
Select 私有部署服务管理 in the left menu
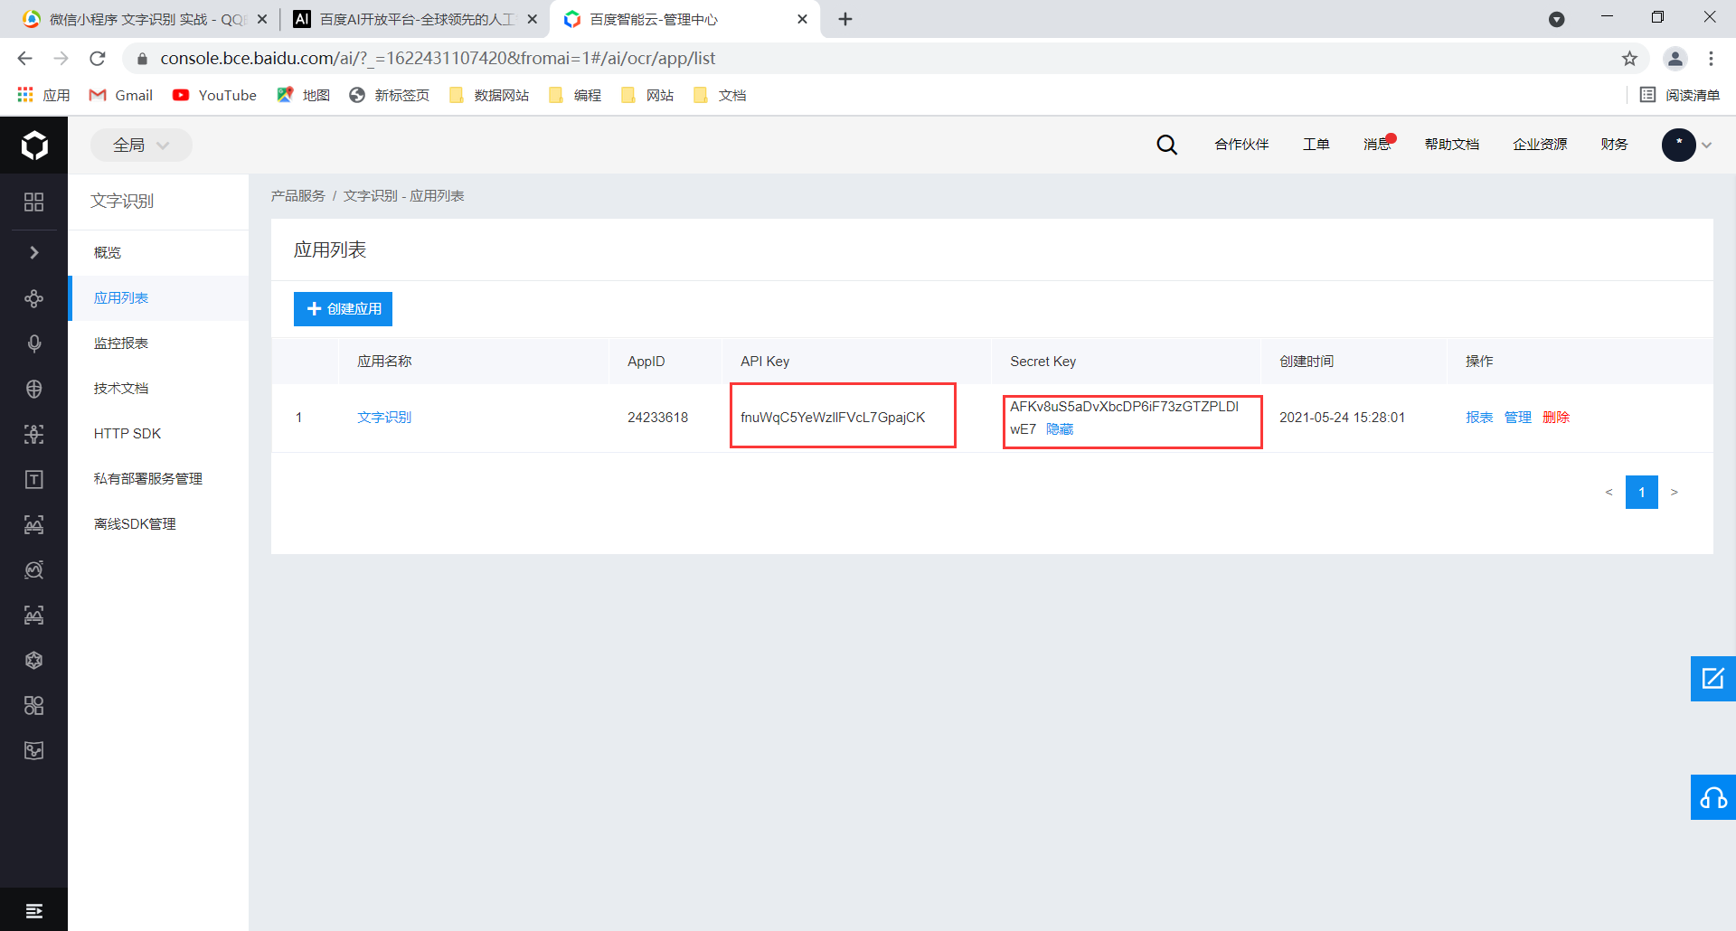pos(158,479)
